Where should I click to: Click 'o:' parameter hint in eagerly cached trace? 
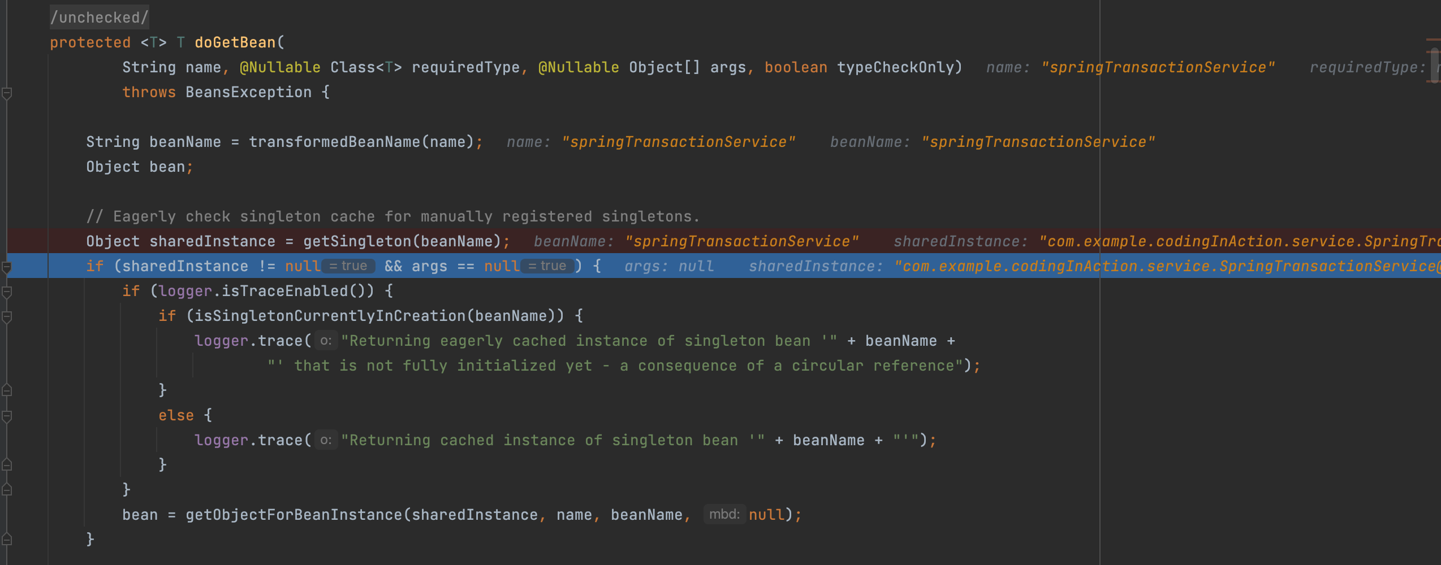pyautogui.click(x=326, y=341)
